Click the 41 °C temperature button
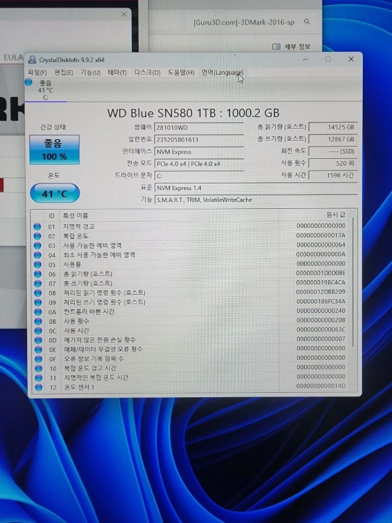 coord(55,194)
